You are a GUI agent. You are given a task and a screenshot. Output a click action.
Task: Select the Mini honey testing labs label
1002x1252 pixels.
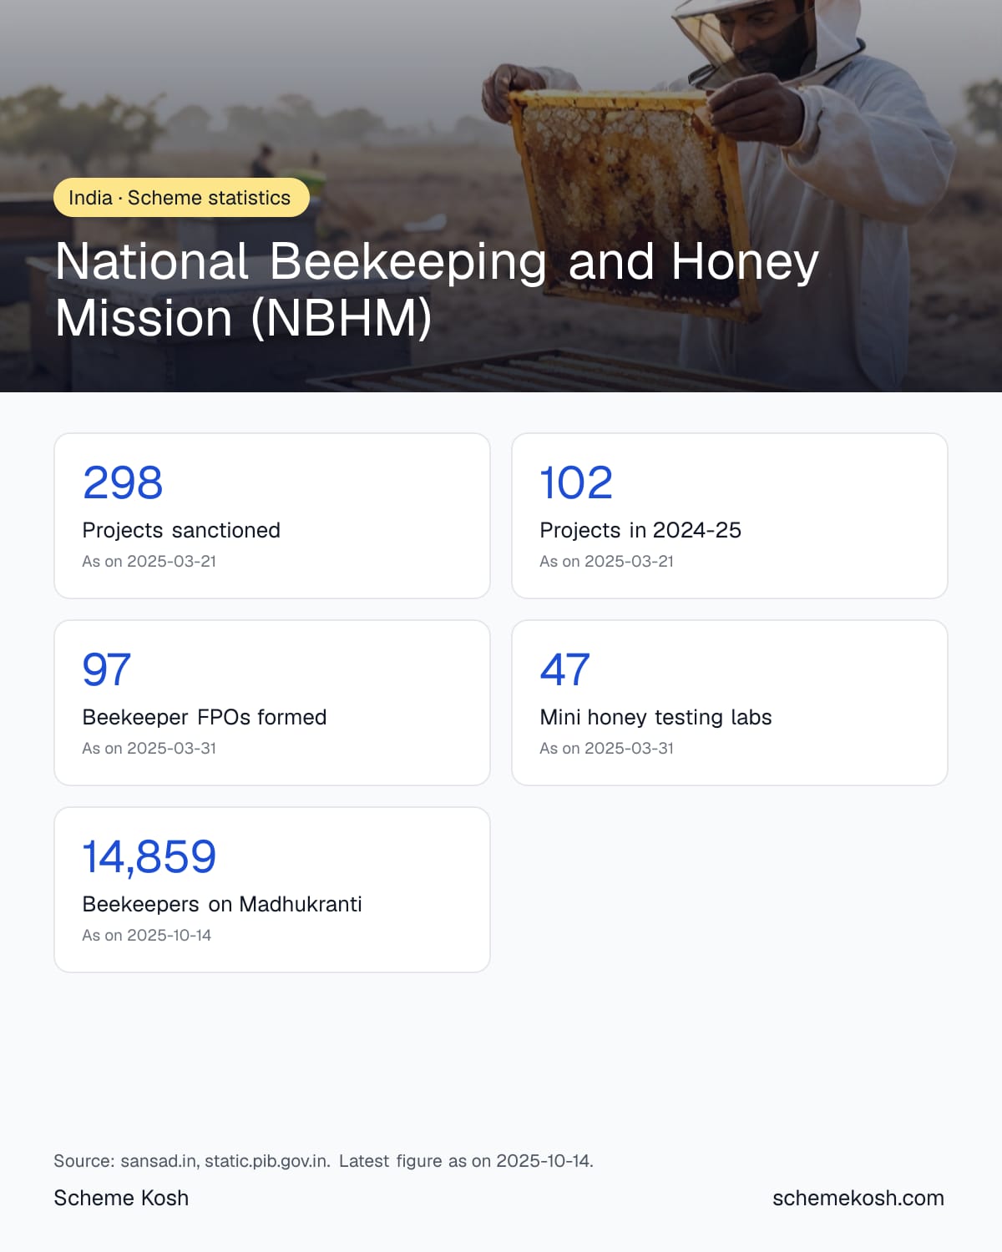tap(655, 717)
